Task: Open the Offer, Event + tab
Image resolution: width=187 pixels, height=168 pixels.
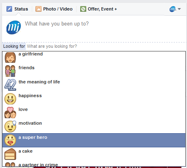Action: (x=98, y=9)
